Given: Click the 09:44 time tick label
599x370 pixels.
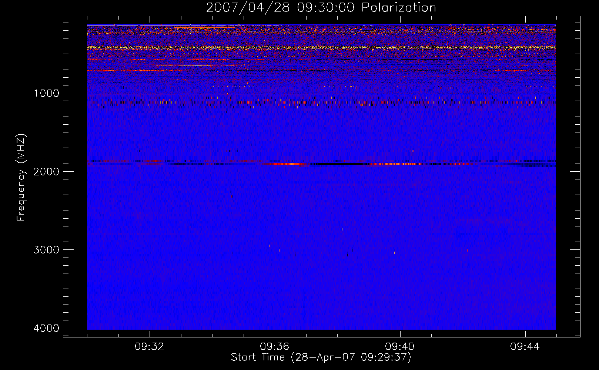Looking at the screenshot, I should click(525, 347).
